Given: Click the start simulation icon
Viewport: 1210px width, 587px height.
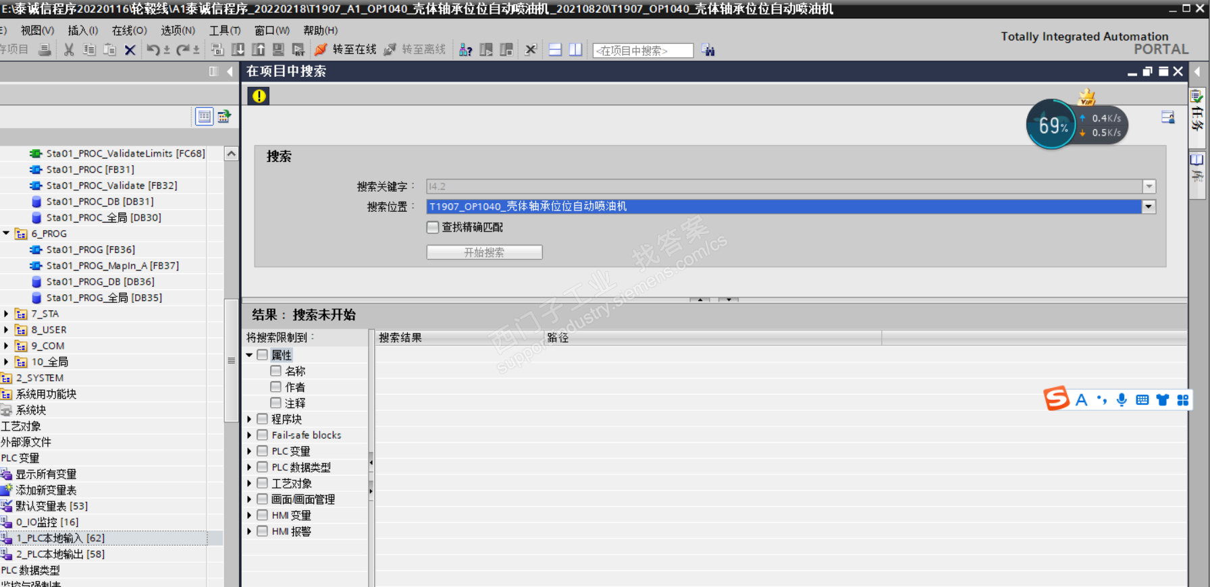Looking at the screenshot, I should click(278, 50).
